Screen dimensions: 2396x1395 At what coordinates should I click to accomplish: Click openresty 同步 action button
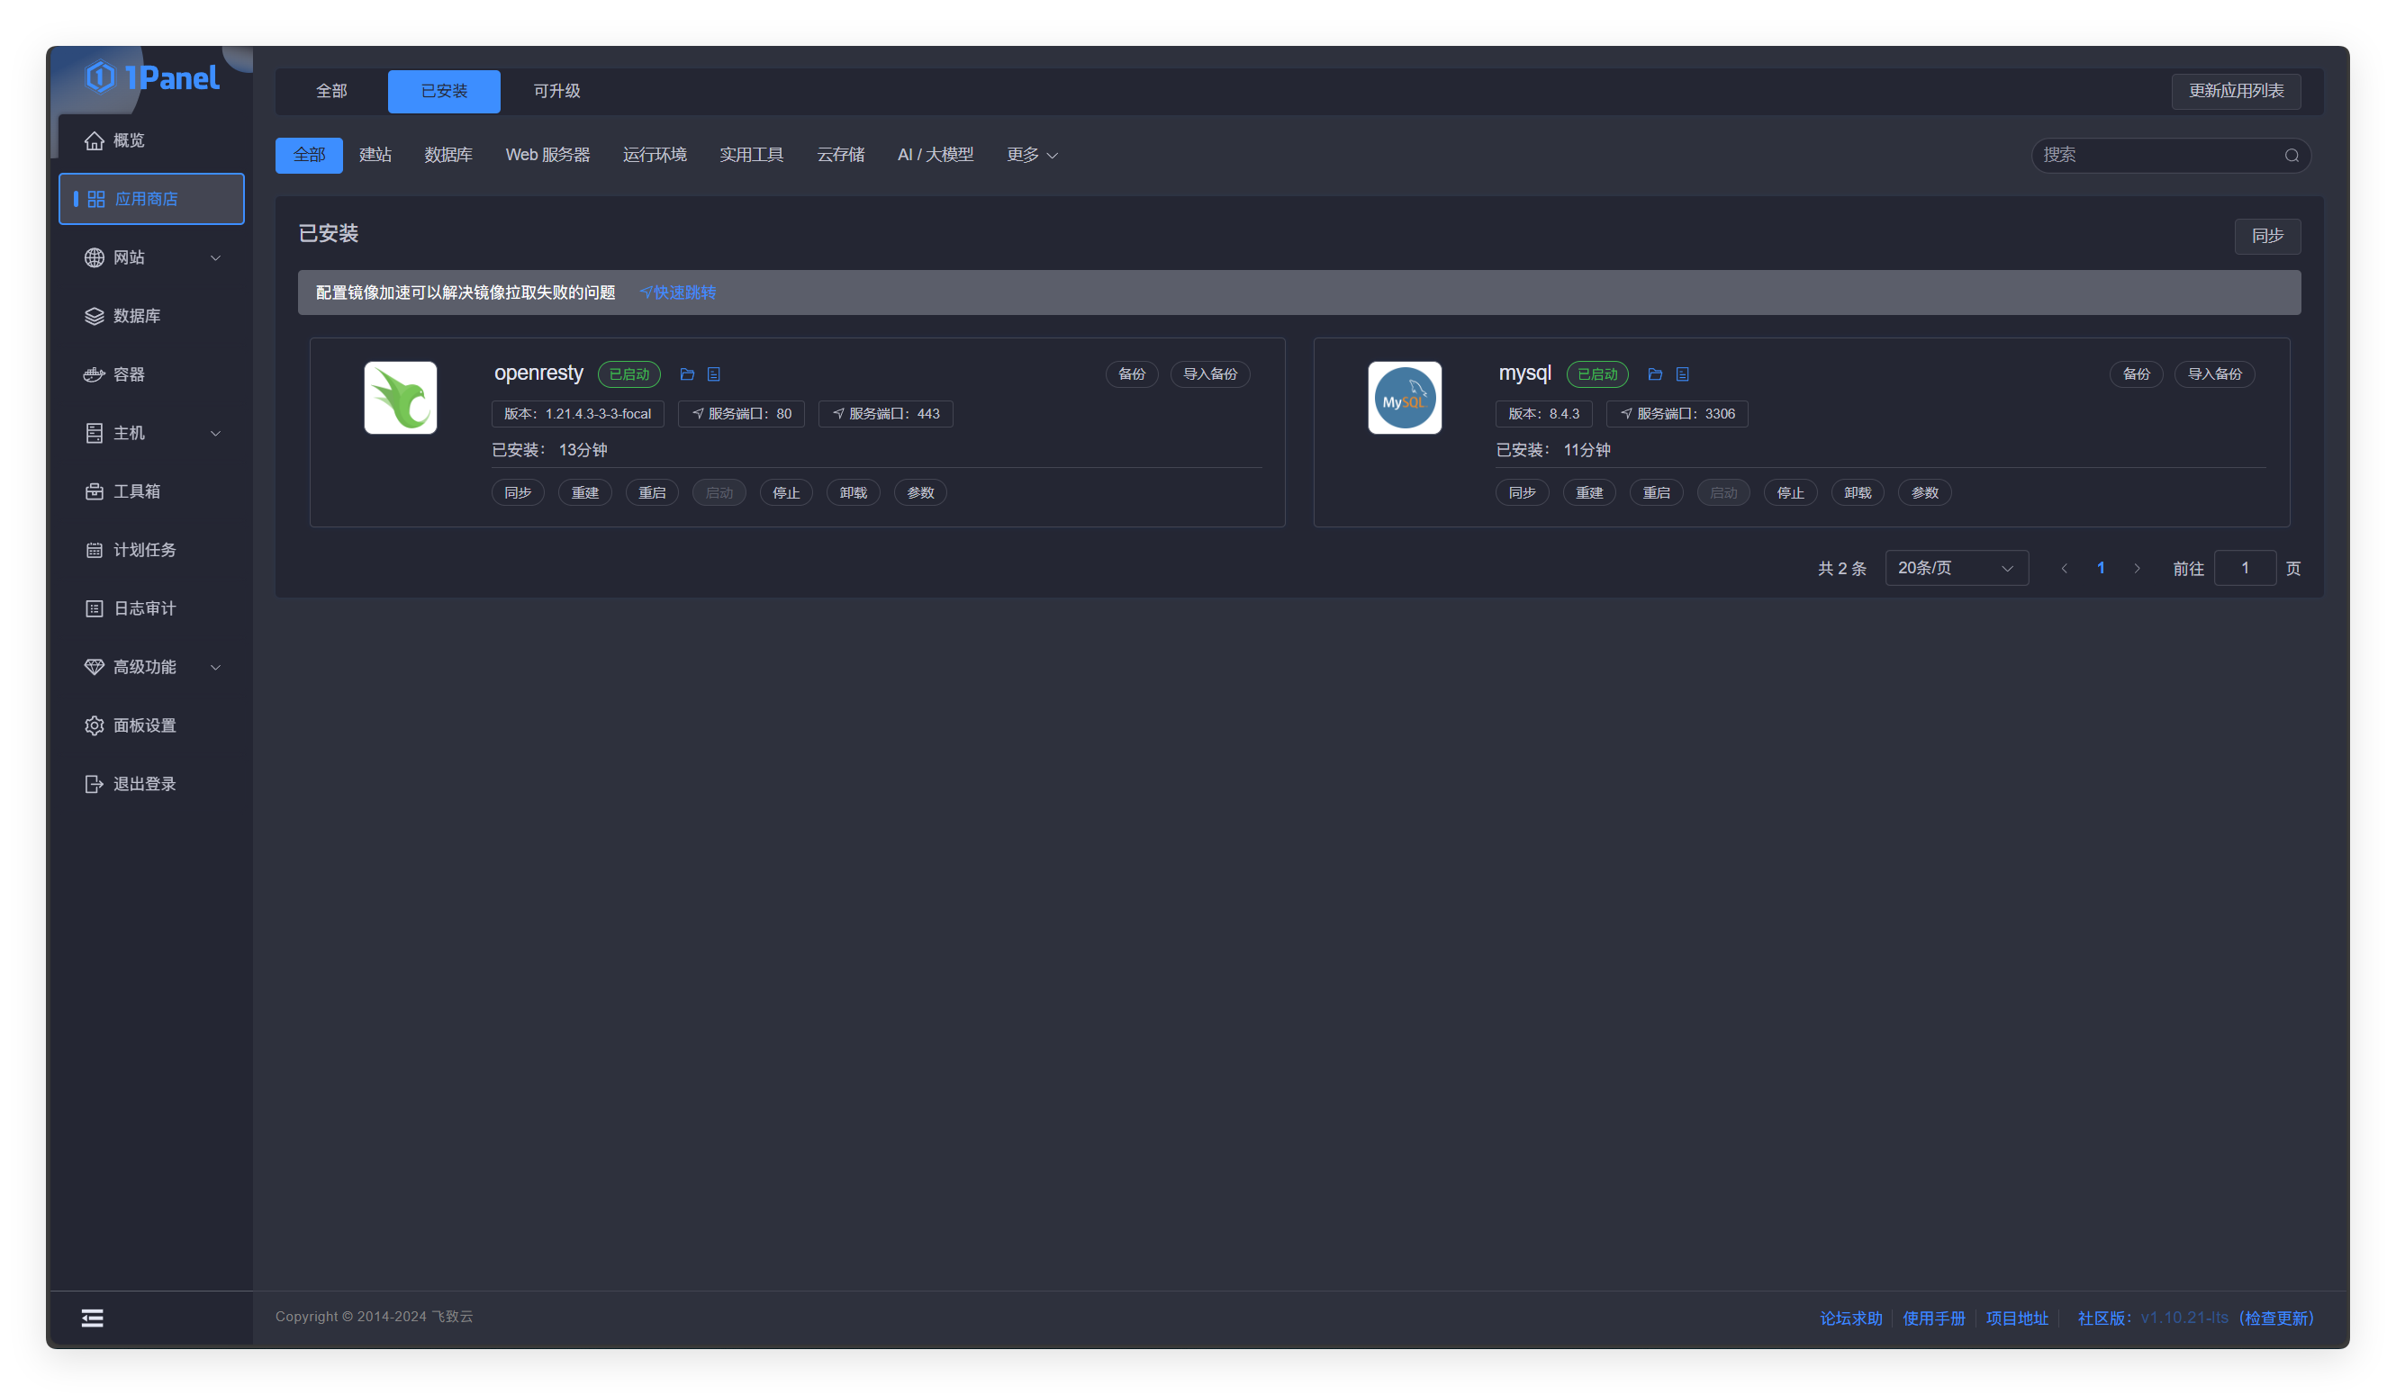[x=518, y=493]
